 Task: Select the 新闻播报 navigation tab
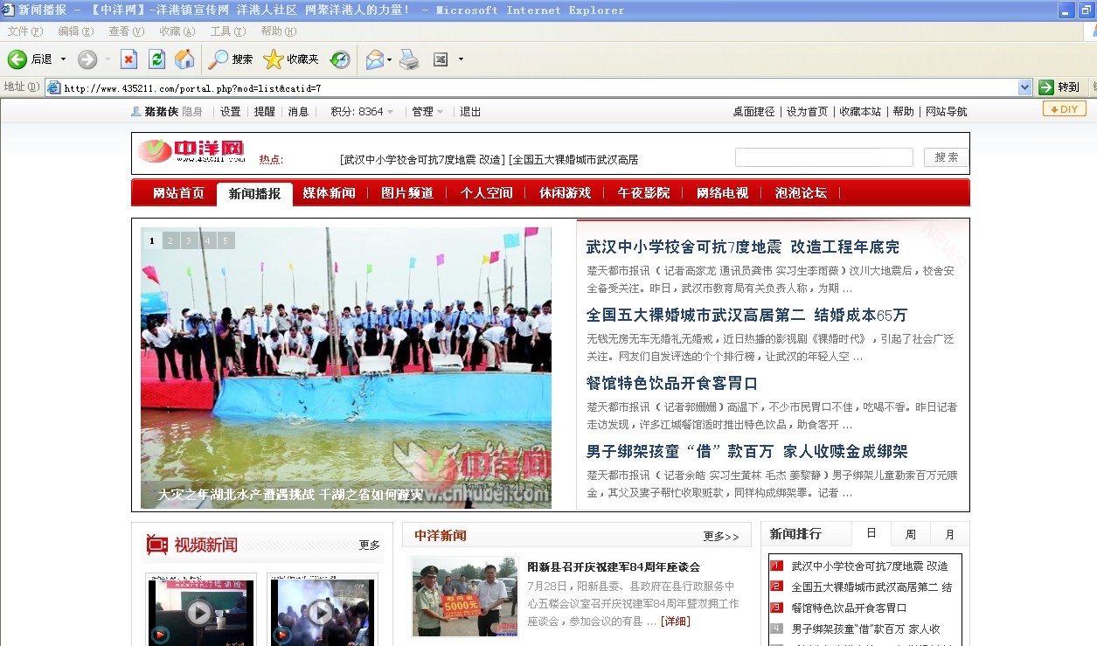254,194
